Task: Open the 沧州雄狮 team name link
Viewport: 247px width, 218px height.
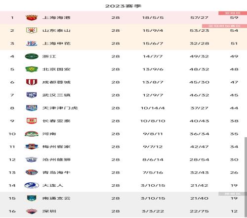Action: click(56, 160)
